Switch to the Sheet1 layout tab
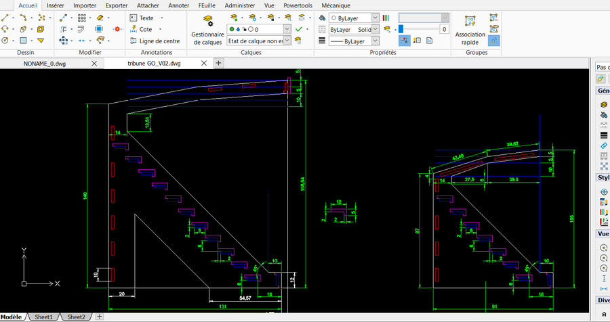Image resolution: width=610 pixels, height=322 pixels. (x=43, y=317)
